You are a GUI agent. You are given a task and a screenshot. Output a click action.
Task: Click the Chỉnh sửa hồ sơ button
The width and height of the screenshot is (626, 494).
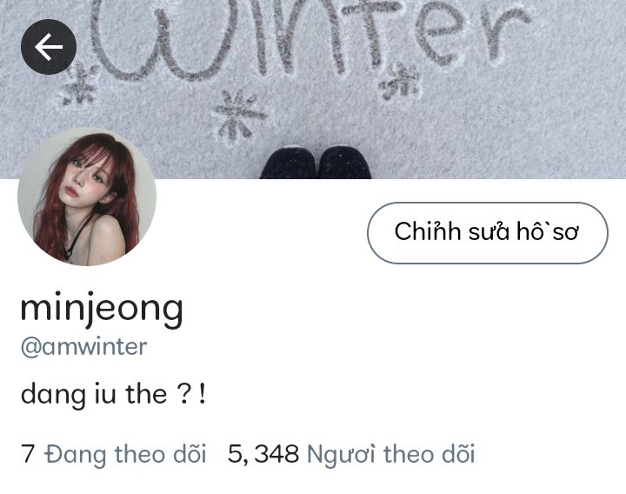pyautogui.click(x=488, y=233)
